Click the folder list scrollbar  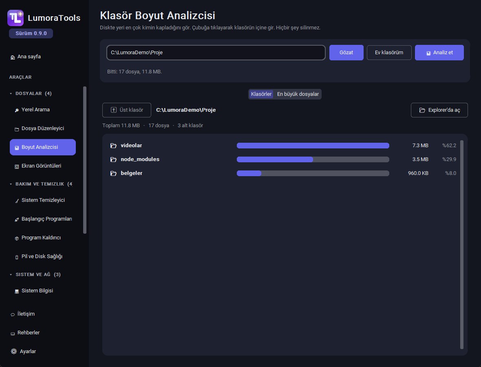tap(462, 245)
